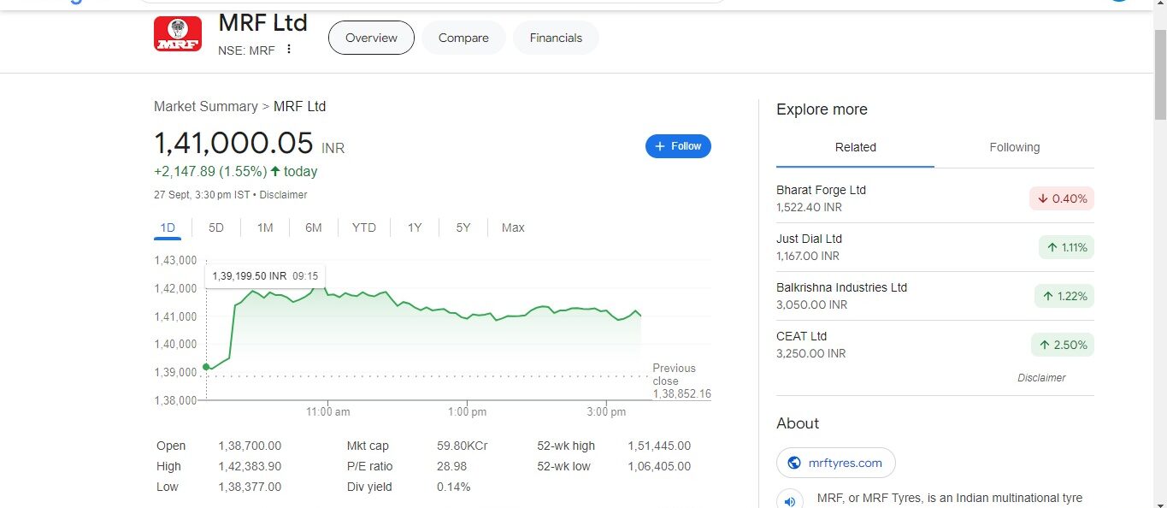Click the globe icon in mrftyres.com chip
The width and height of the screenshot is (1167, 508).
pyautogui.click(x=794, y=463)
